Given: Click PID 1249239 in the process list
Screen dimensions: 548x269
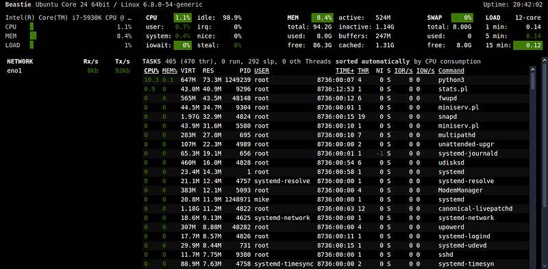Looking at the screenshot, I should [238, 80].
